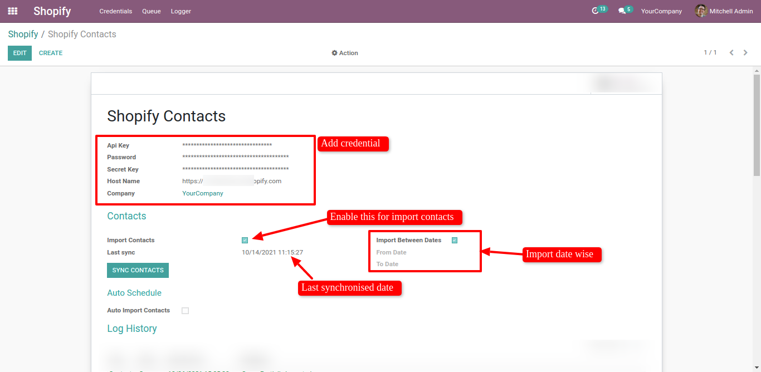Screen dimensions: 761x372
Task: Go to next record arrow
Action: 745,53
